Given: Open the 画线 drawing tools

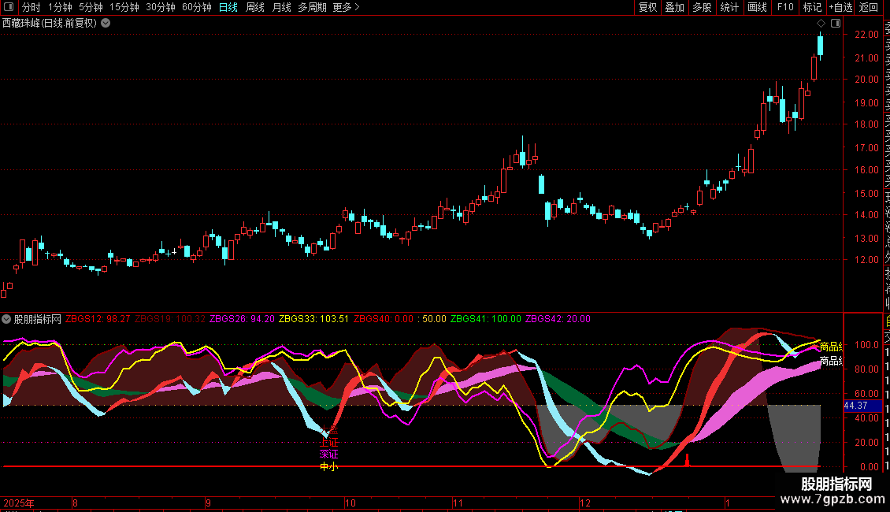Looking at the screenshot, I should (x=757, y=7).
